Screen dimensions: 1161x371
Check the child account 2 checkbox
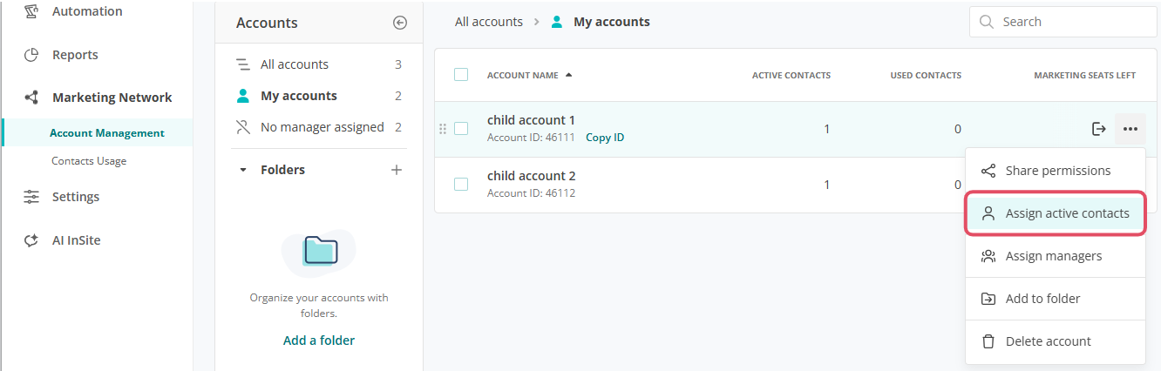461,185
